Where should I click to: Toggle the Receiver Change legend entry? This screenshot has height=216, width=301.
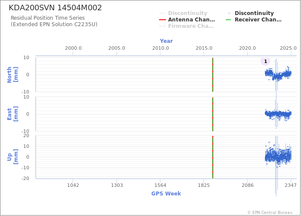(x=254, y=20)
